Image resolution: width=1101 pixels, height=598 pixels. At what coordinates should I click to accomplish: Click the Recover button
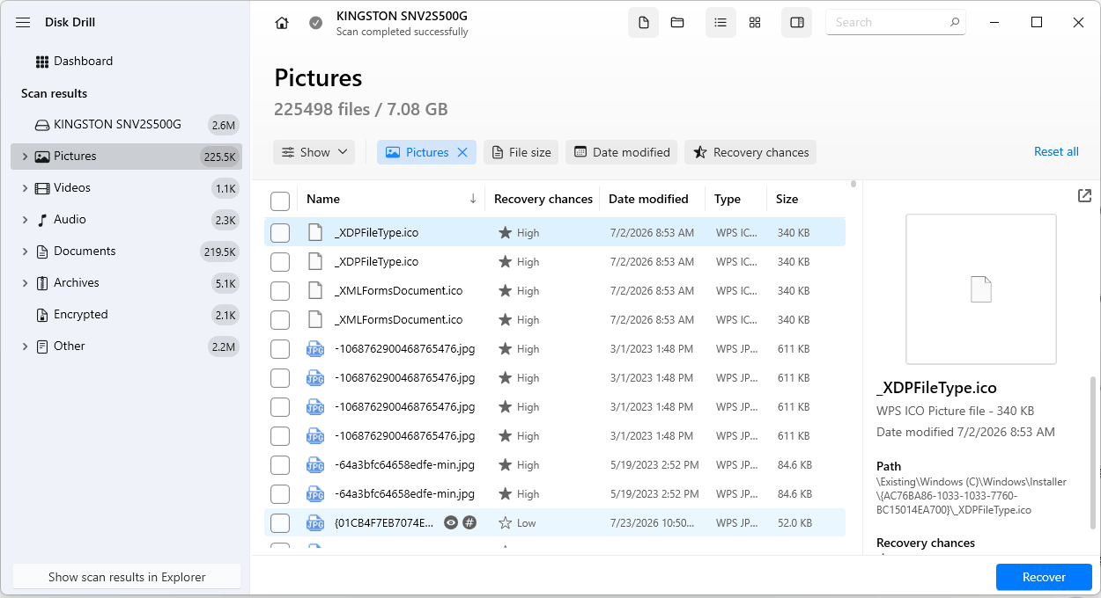(1044, 577)
